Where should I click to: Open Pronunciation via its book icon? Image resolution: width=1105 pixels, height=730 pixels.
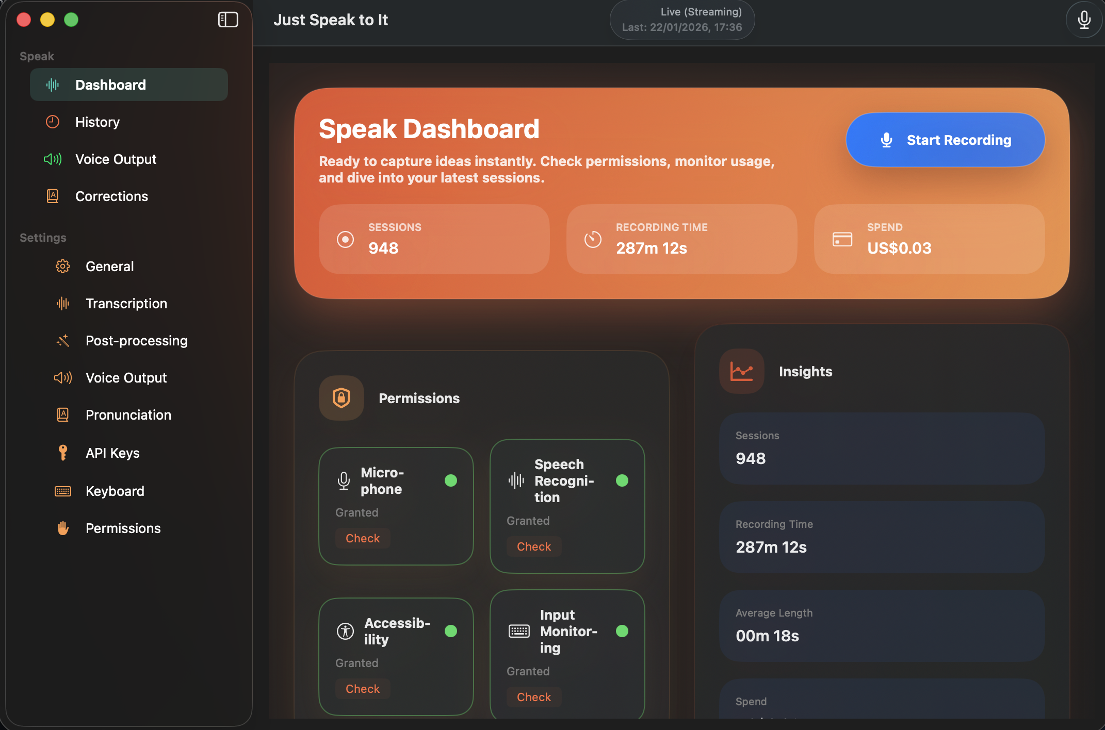[x=62, y=414]
